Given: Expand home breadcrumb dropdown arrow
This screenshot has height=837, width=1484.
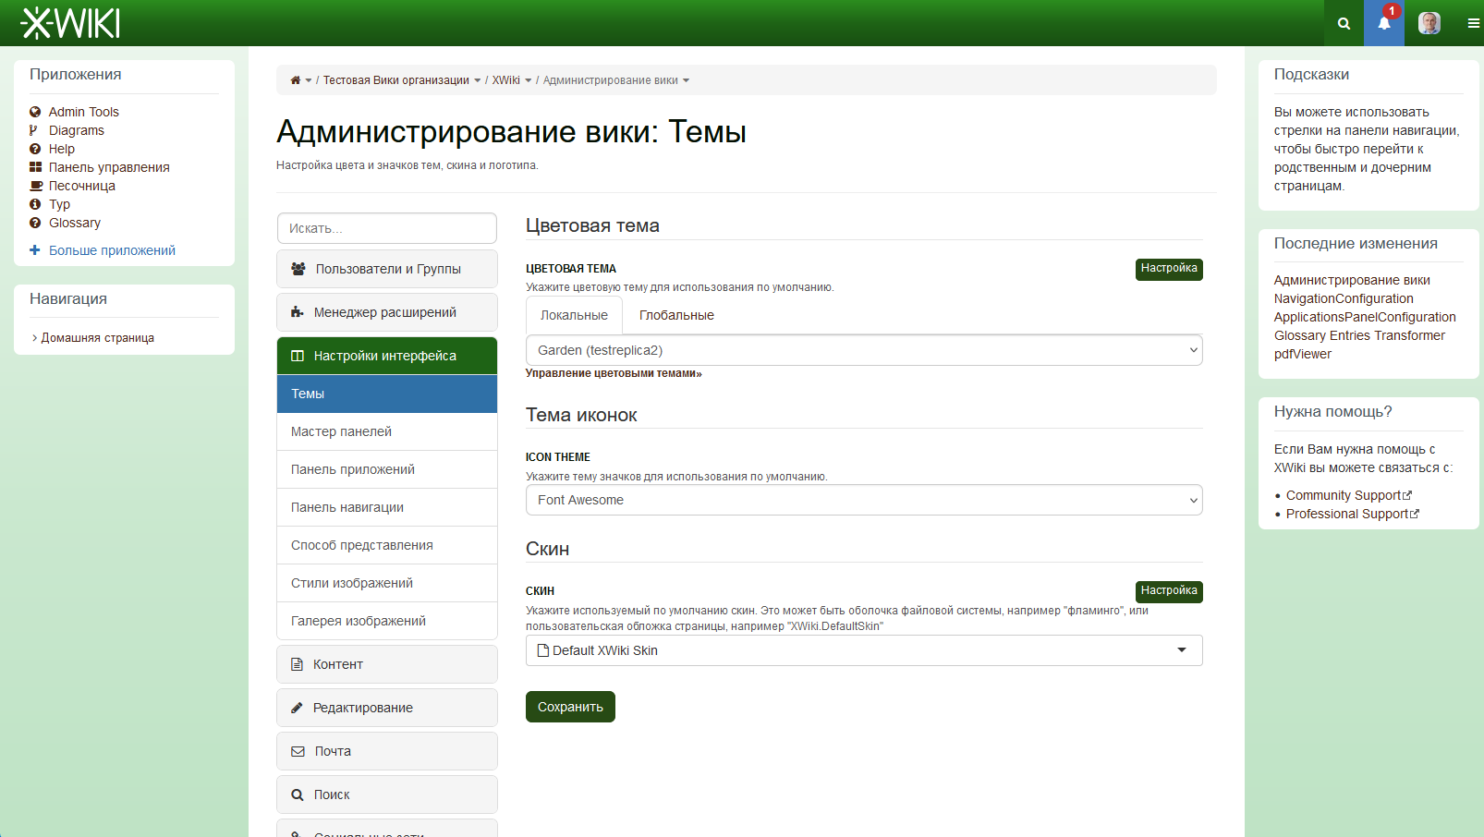Looking at the screenshot, I should [309, 80].
